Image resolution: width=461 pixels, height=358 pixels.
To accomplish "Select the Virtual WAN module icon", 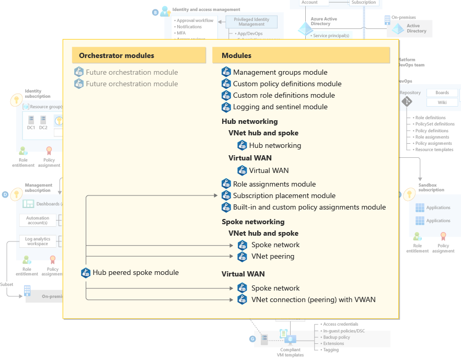I will point(242,170).
